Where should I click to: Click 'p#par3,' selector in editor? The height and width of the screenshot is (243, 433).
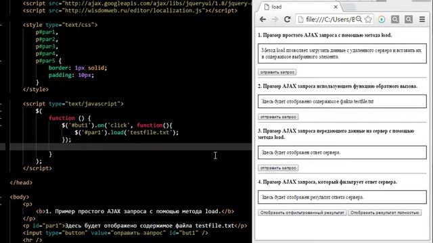point(47,47)
